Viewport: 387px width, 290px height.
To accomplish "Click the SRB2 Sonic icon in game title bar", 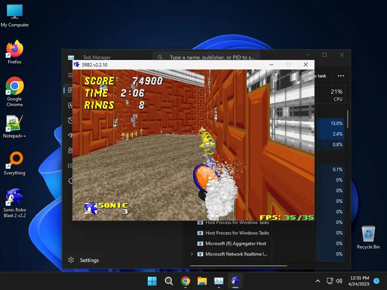I will (77, 65).
